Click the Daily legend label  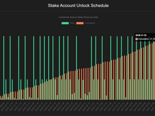click(72, 23)
